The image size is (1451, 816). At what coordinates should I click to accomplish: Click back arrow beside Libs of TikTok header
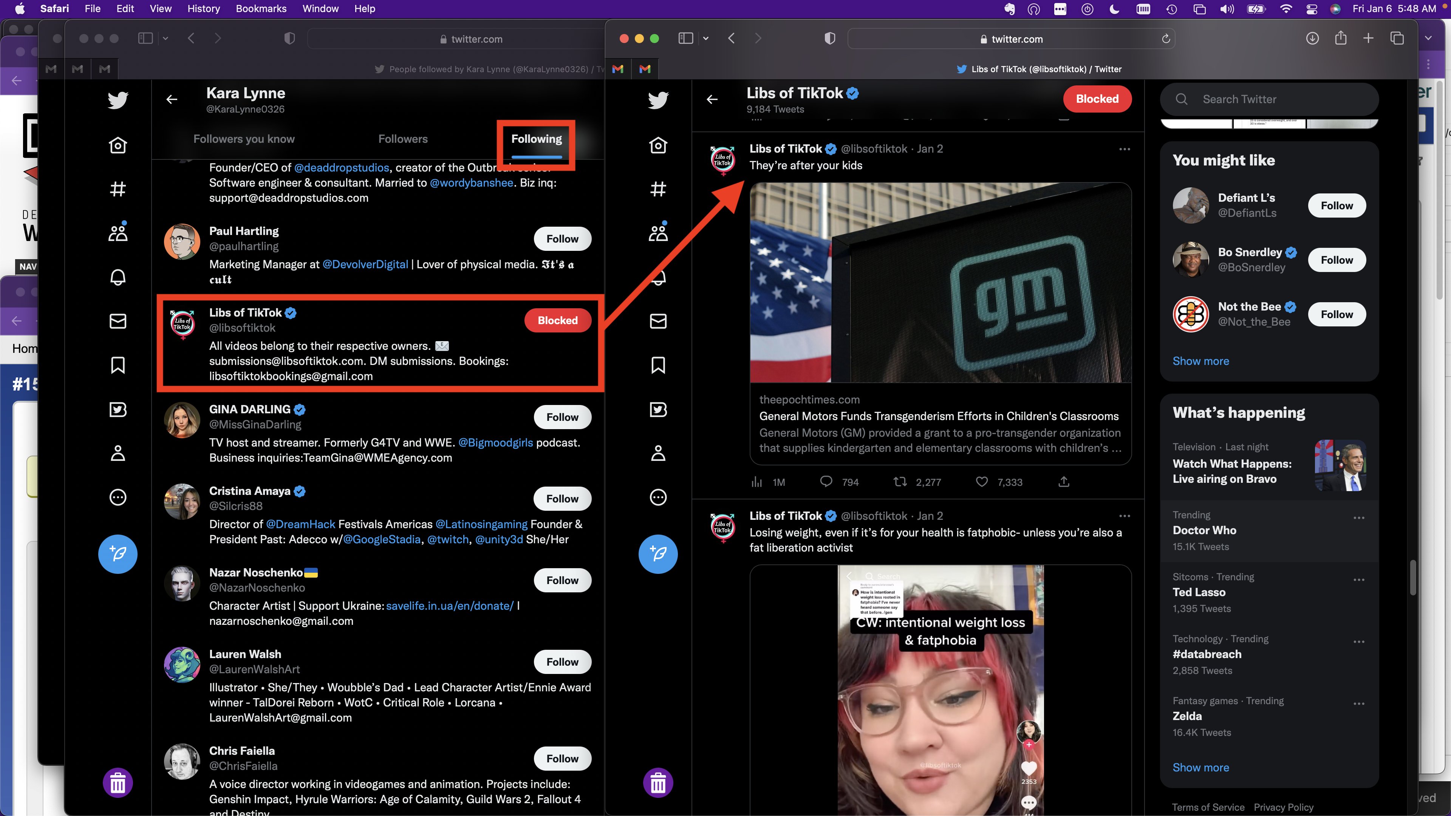(x=712, y=99)
